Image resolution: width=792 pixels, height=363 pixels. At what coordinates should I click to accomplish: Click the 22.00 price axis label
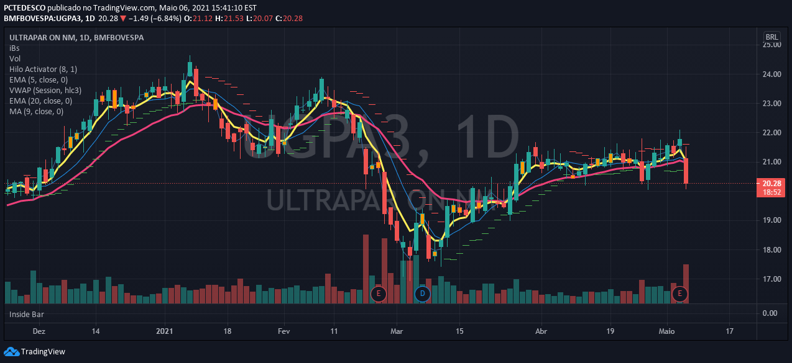(x=771, y=133)
